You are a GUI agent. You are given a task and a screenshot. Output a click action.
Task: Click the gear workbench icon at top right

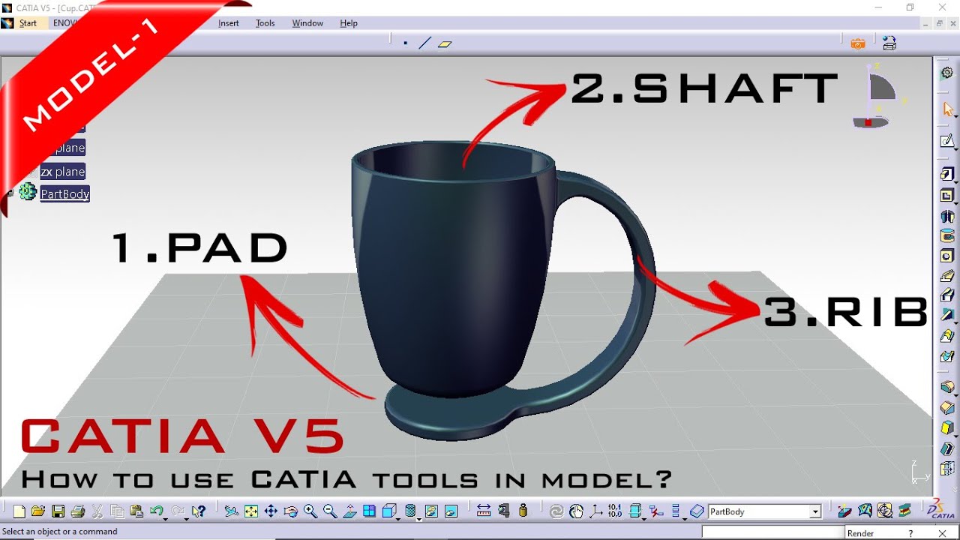coord(947,73)
